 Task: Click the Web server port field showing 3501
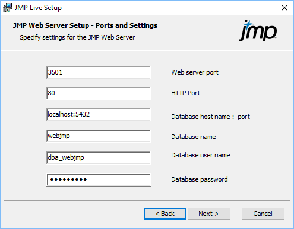point(99,73)
